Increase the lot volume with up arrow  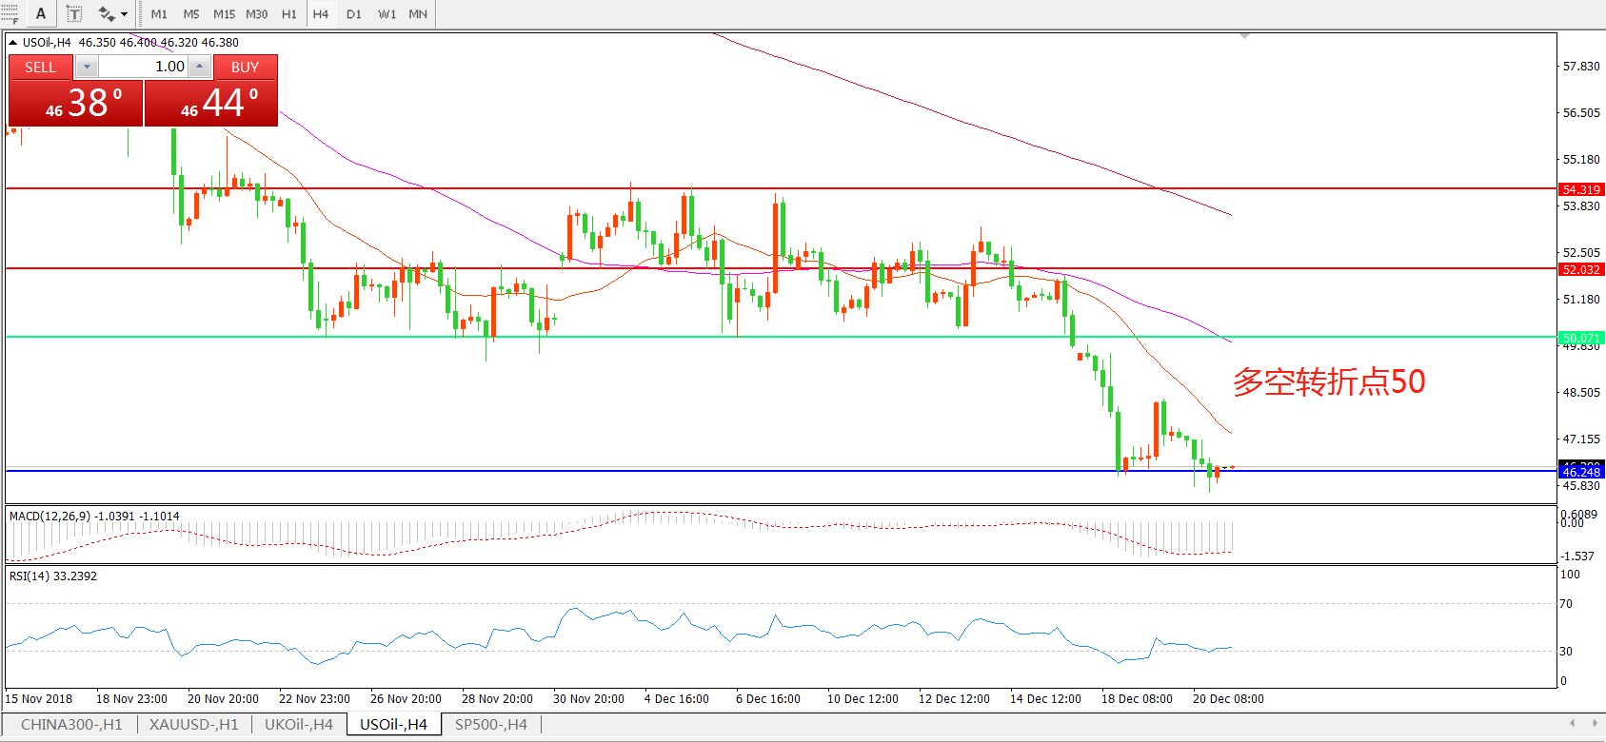(199, 67)
